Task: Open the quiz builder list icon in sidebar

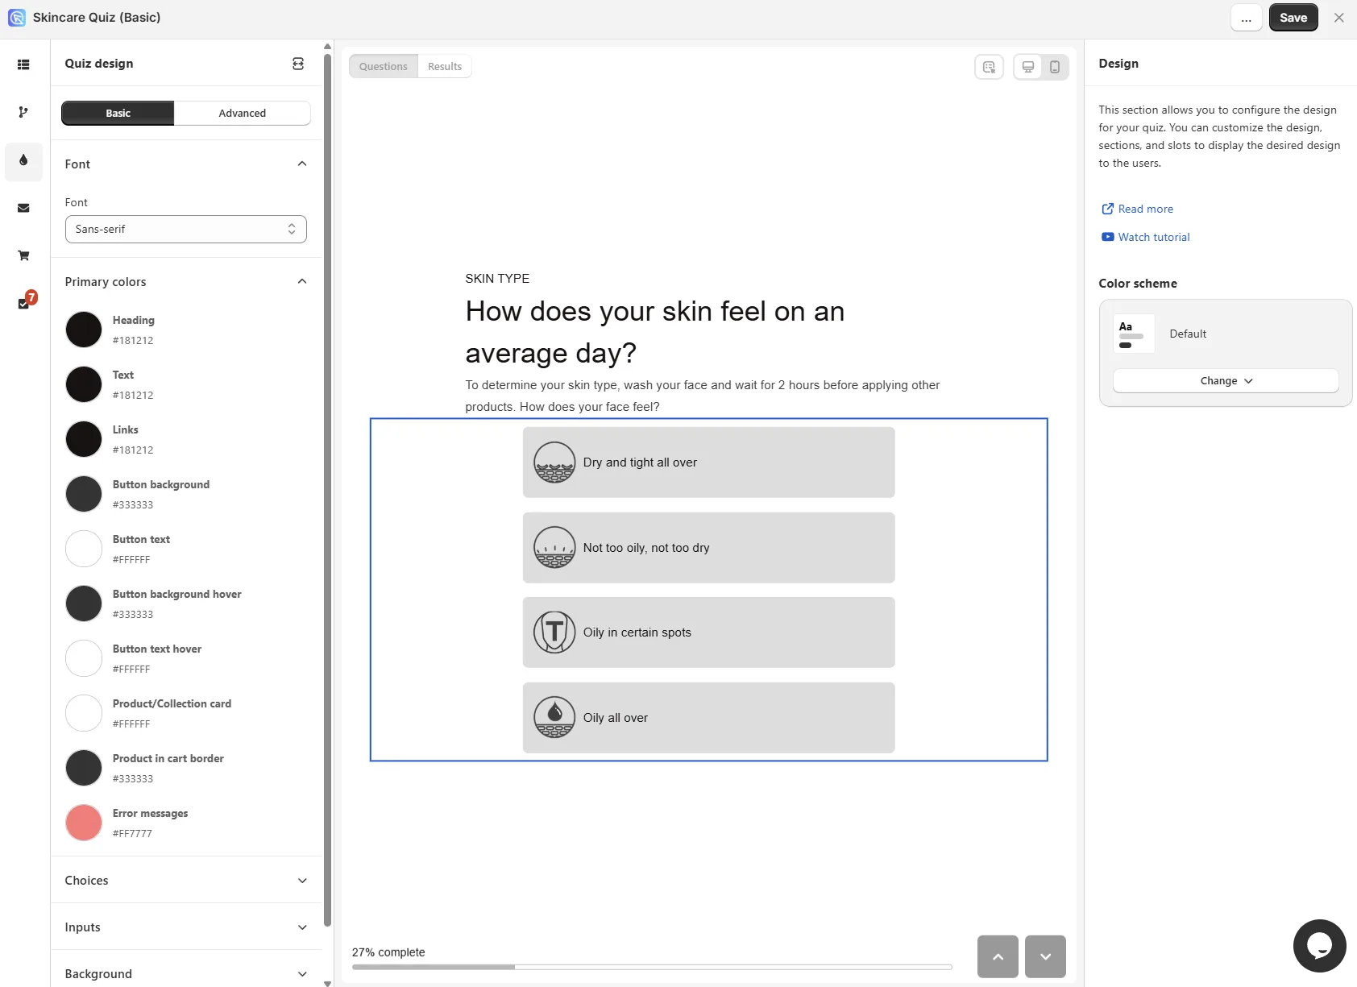Action: (x=23, y=64)
